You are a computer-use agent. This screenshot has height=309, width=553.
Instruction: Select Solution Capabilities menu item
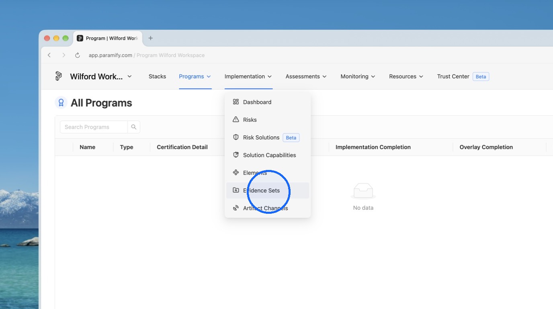click(x=268, y=155)
